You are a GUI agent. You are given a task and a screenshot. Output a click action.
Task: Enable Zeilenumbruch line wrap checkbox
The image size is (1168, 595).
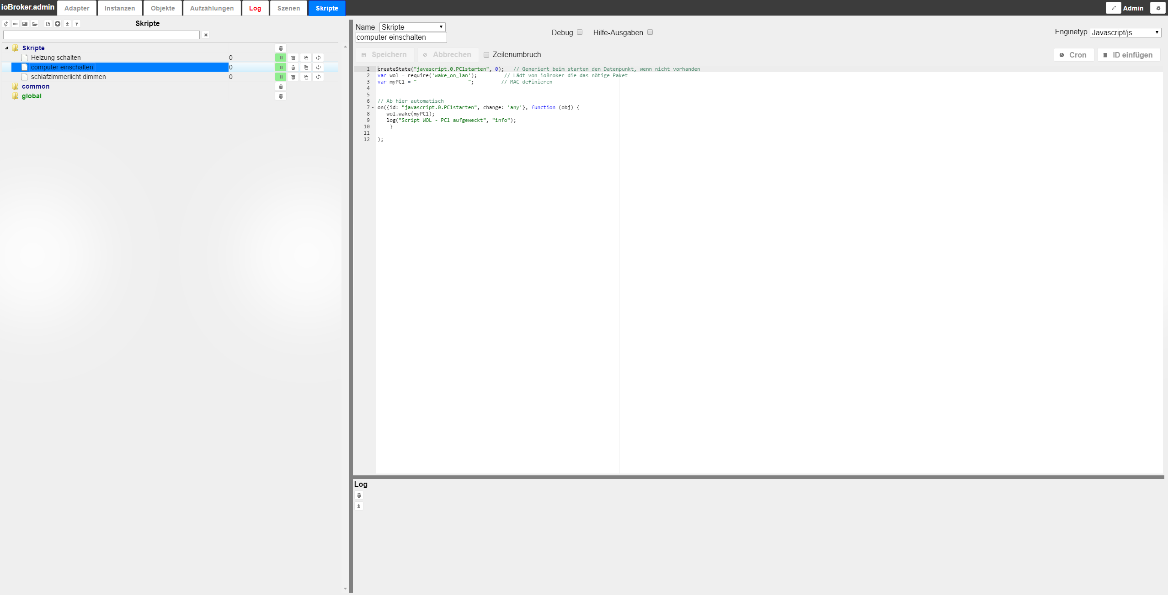486,55
